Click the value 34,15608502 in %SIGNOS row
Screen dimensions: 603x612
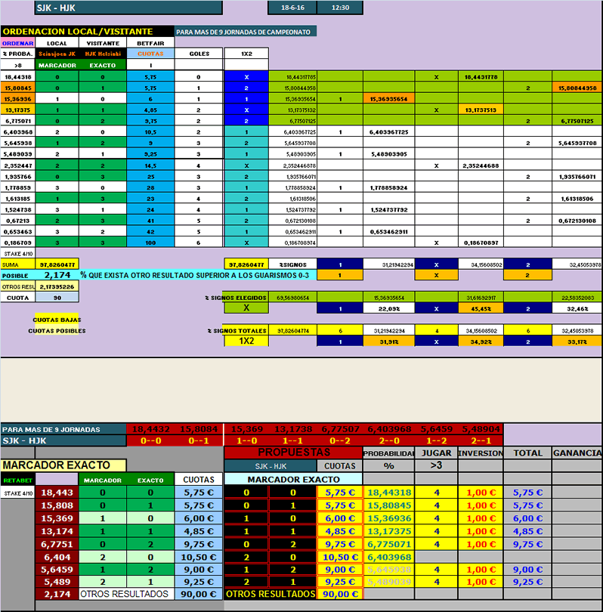coord(481,264)
